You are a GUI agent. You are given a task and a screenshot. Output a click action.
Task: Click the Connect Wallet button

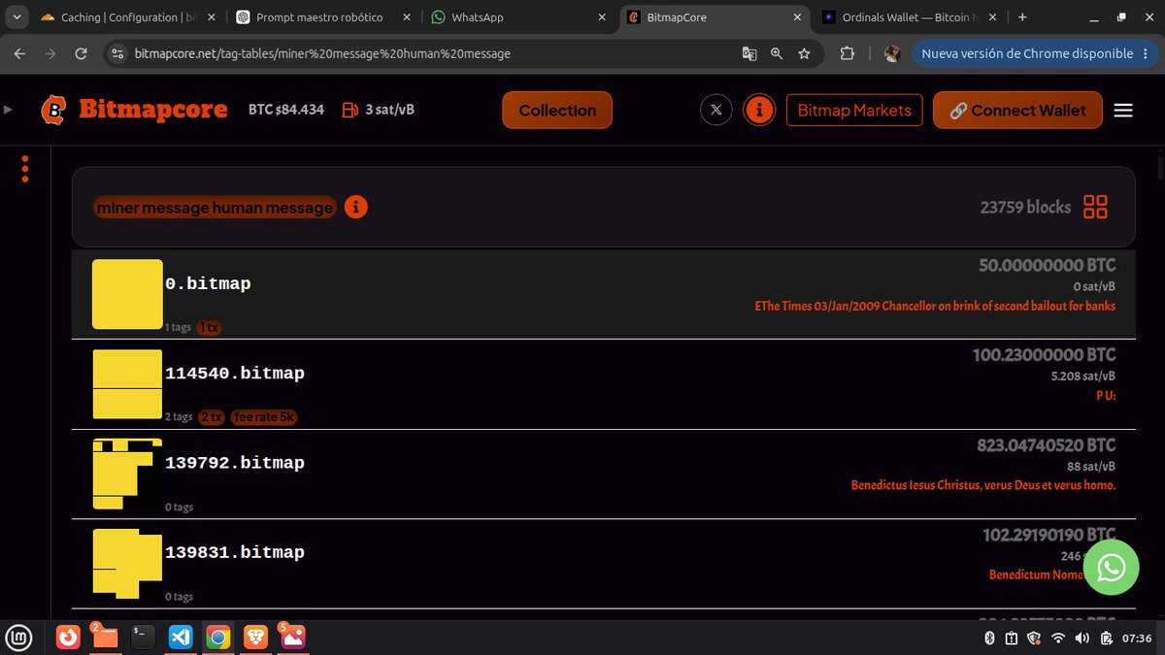1017,110
